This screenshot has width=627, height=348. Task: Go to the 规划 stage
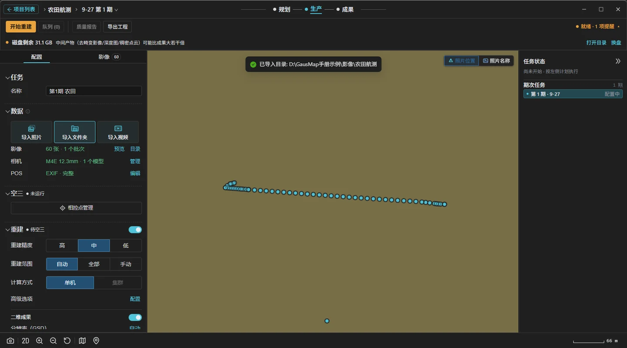coord(281,10)
